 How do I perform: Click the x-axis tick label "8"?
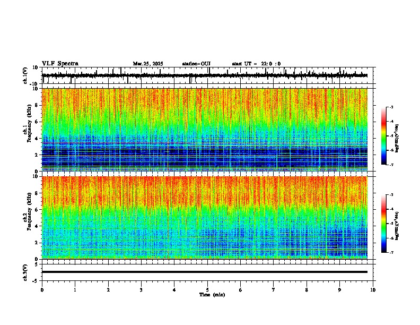[307, 290]
